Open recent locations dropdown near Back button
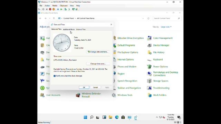This screenshot has width=221, height=124. pos(50,18)
